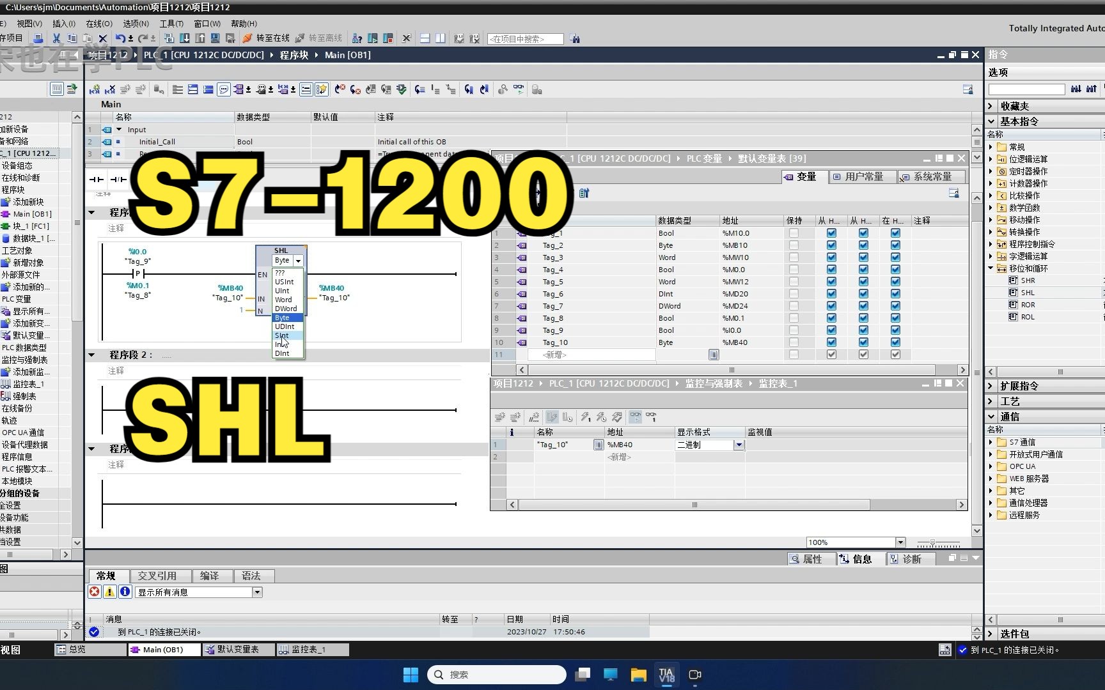Screen dimensions: 1105x690
Task: Expand the 位逻辑运算 instruction folder
Action: click(991, 159)
